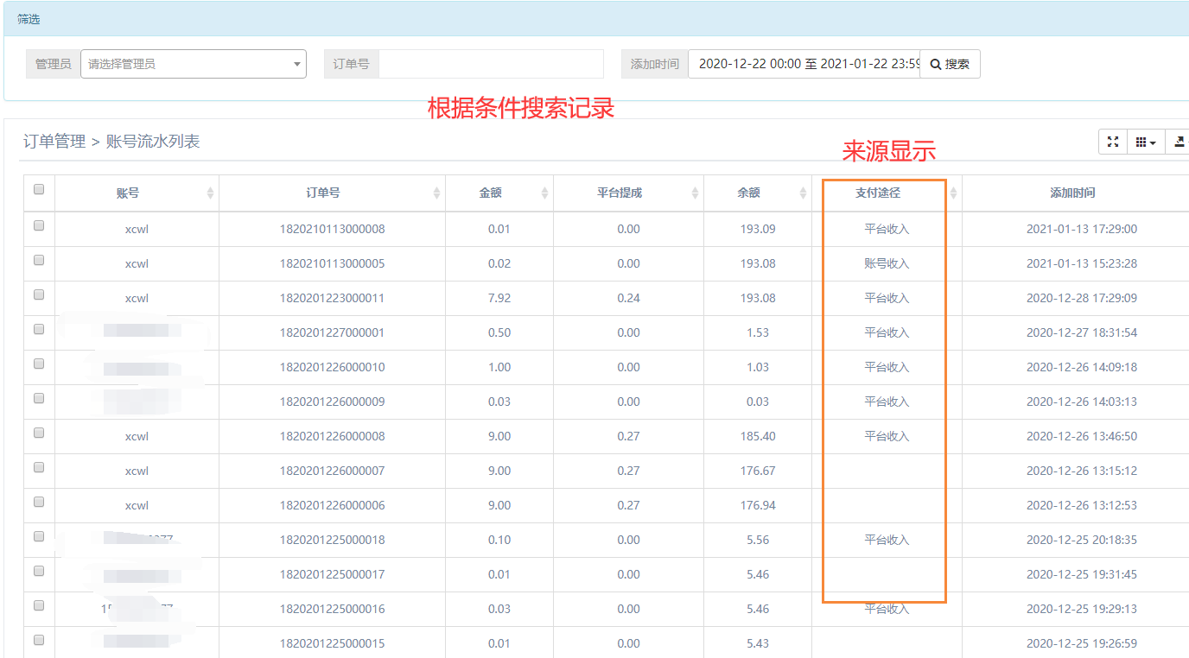Open the 请选择管理员 dropdown
Screen dimensions: 1189x658
tap(194, 64)
